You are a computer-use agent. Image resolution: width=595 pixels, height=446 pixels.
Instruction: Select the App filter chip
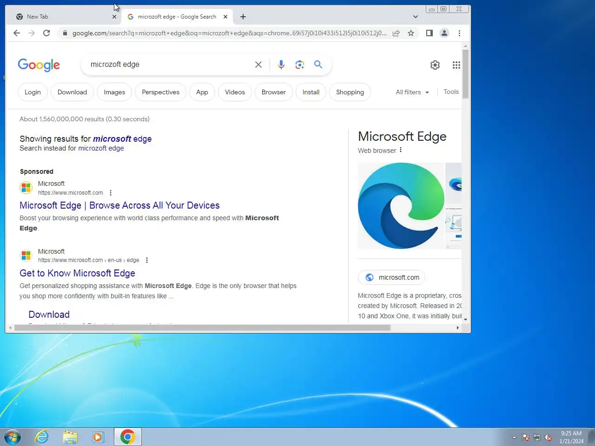pos(202,92)
